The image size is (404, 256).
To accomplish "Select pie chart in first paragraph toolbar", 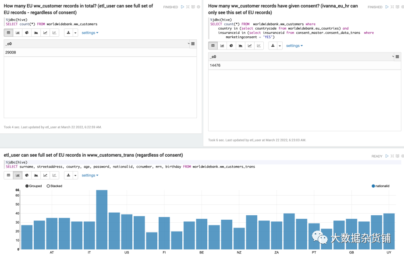I will click(27, 33).
